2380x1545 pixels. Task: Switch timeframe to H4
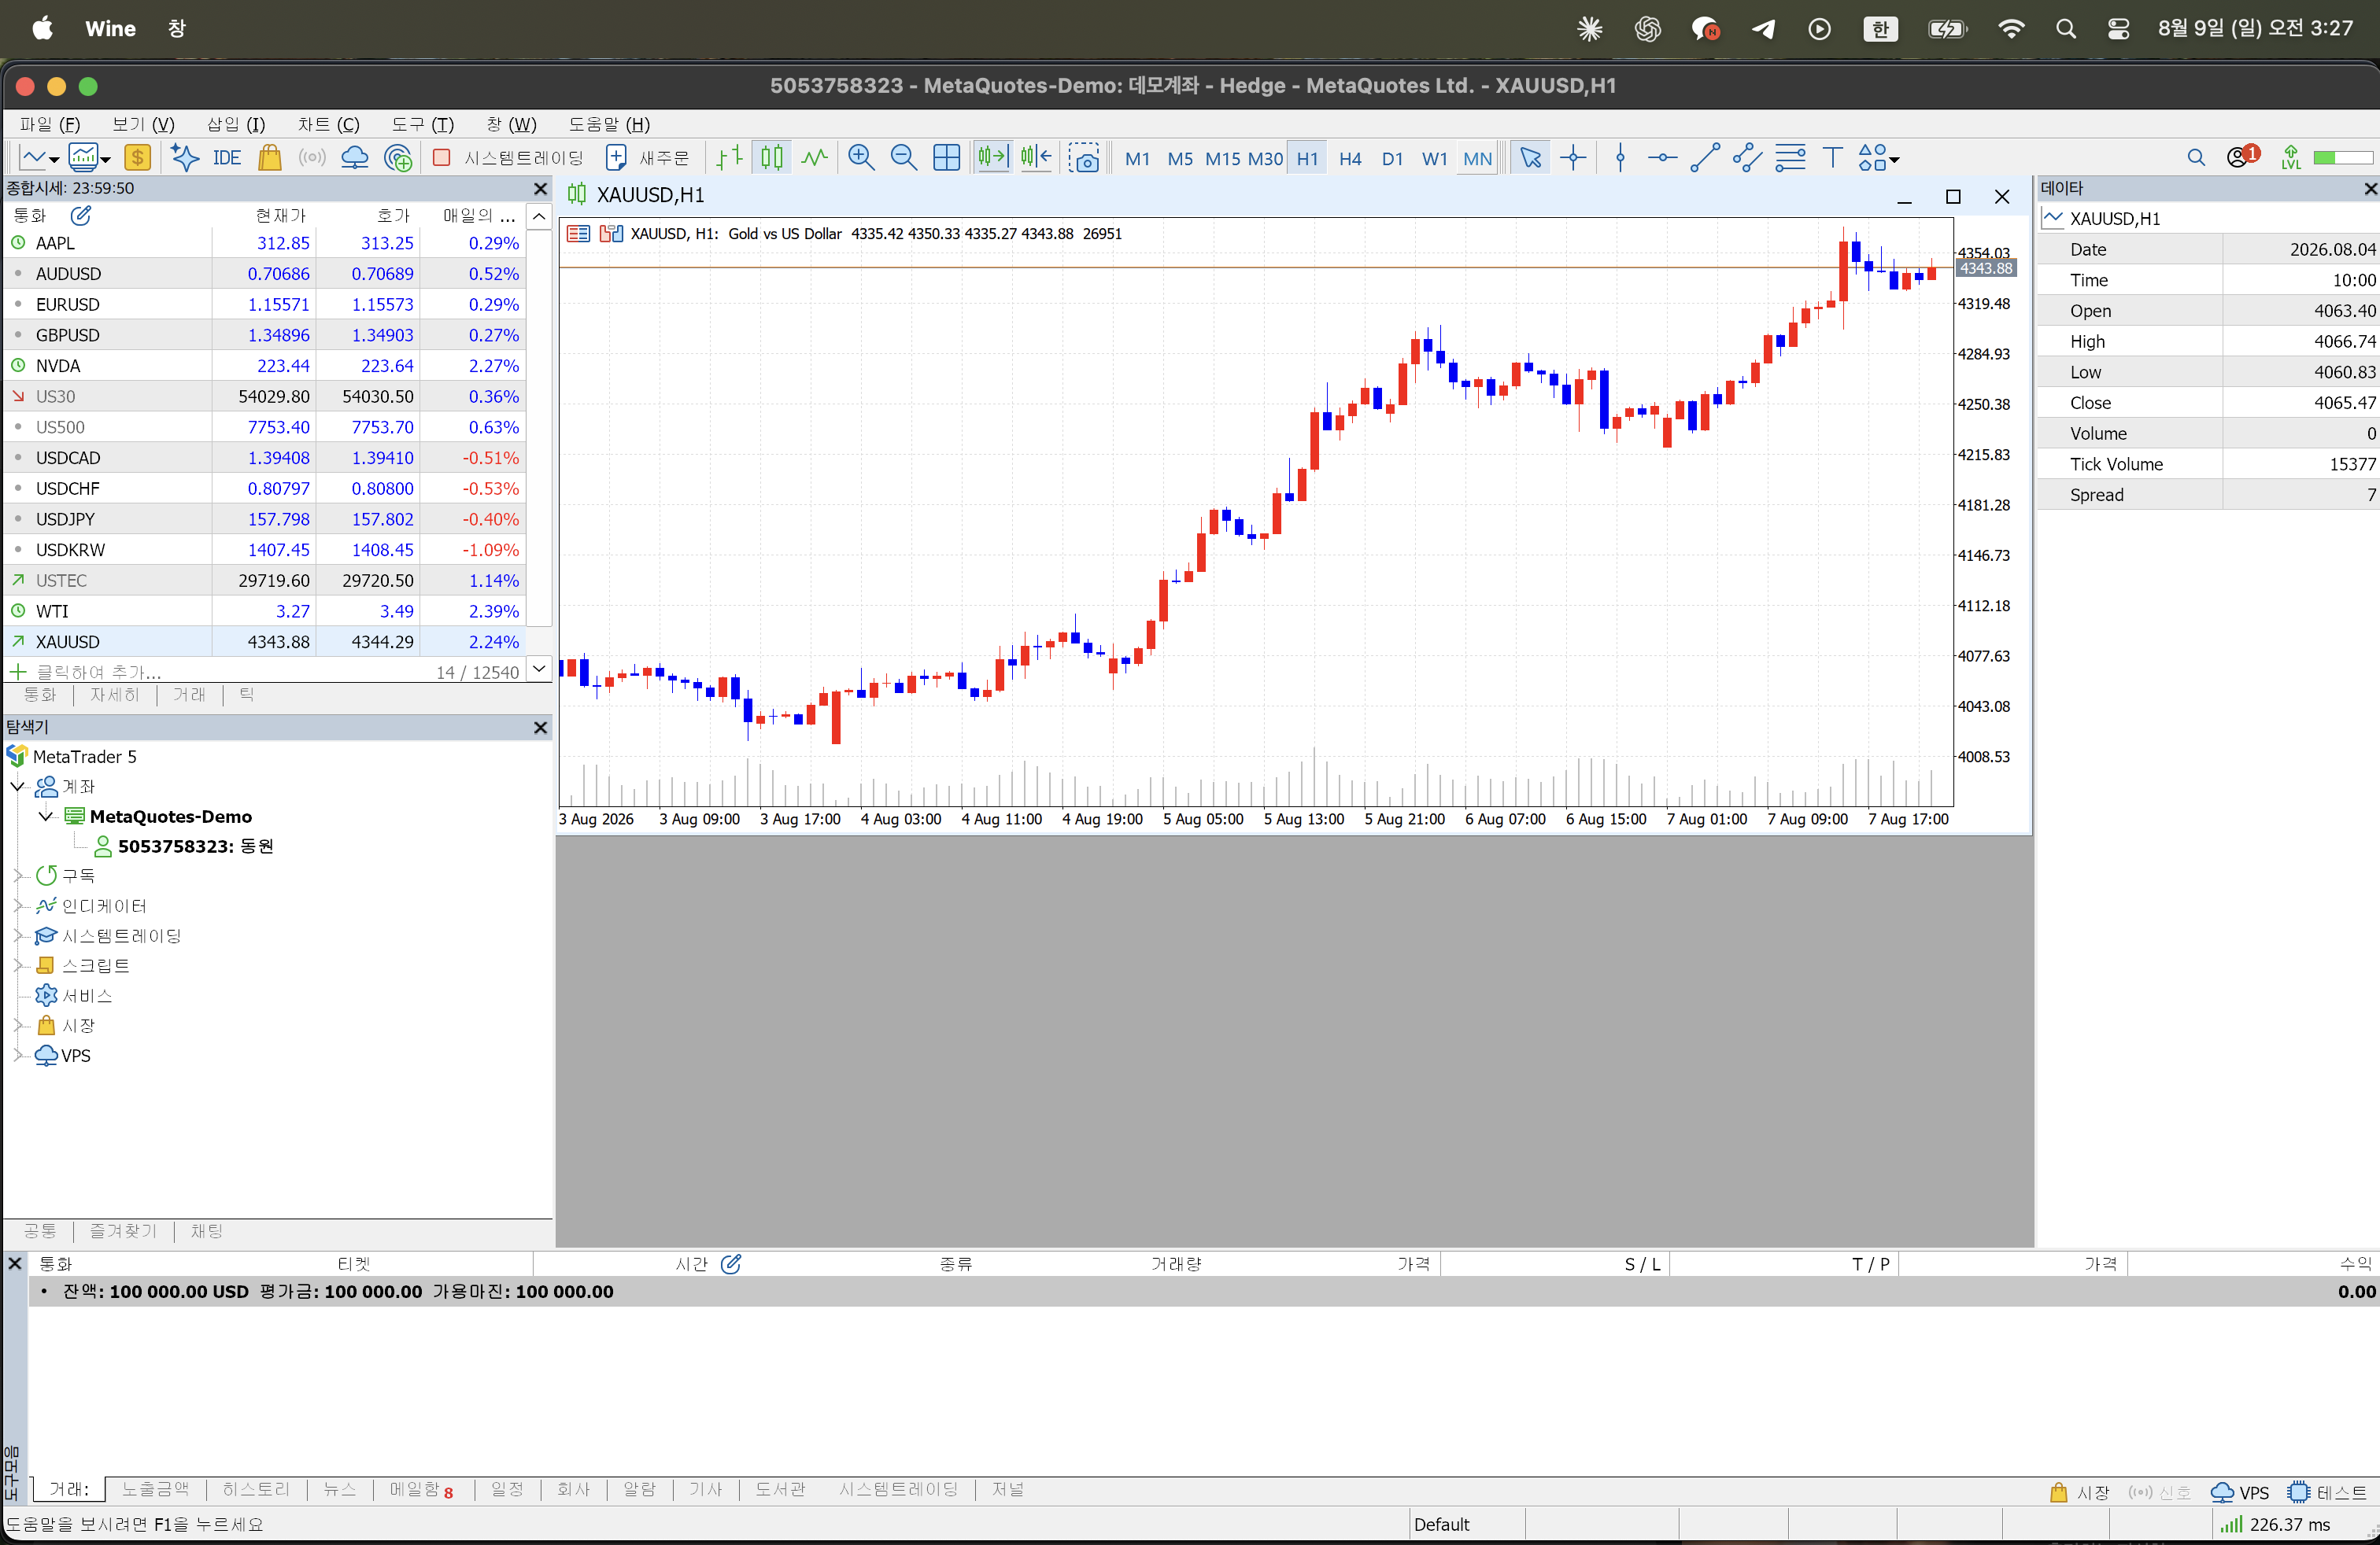1350,158
